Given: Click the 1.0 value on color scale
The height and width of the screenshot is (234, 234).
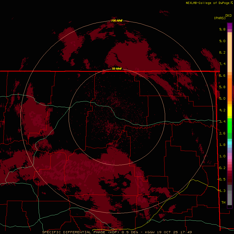Looking at the screenshot, I should (222, 156).
